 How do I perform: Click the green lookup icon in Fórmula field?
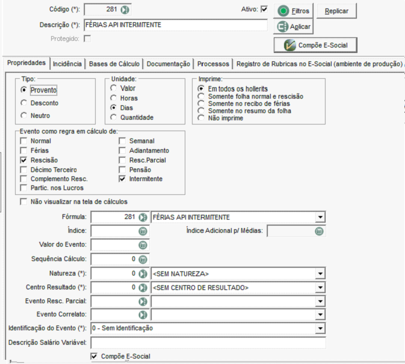coord(143,217)
